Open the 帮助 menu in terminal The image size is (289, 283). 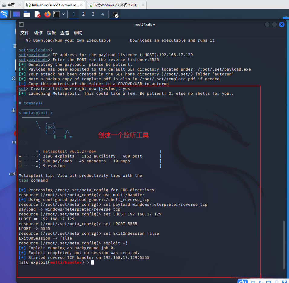pos(78,33)
